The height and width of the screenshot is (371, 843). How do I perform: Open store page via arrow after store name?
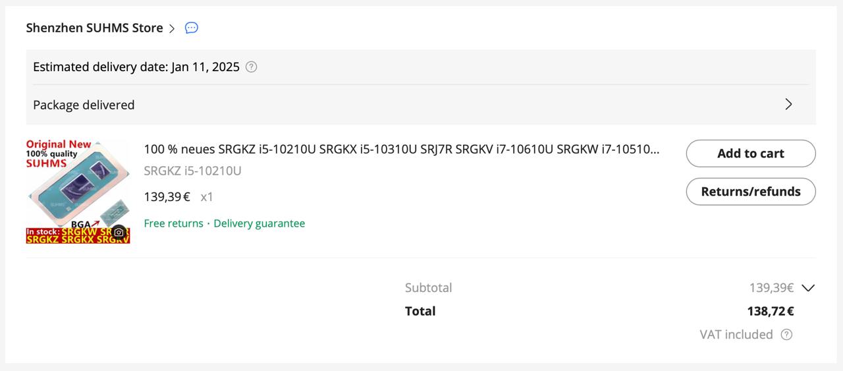pyautogui.click(x=172, y=28)
